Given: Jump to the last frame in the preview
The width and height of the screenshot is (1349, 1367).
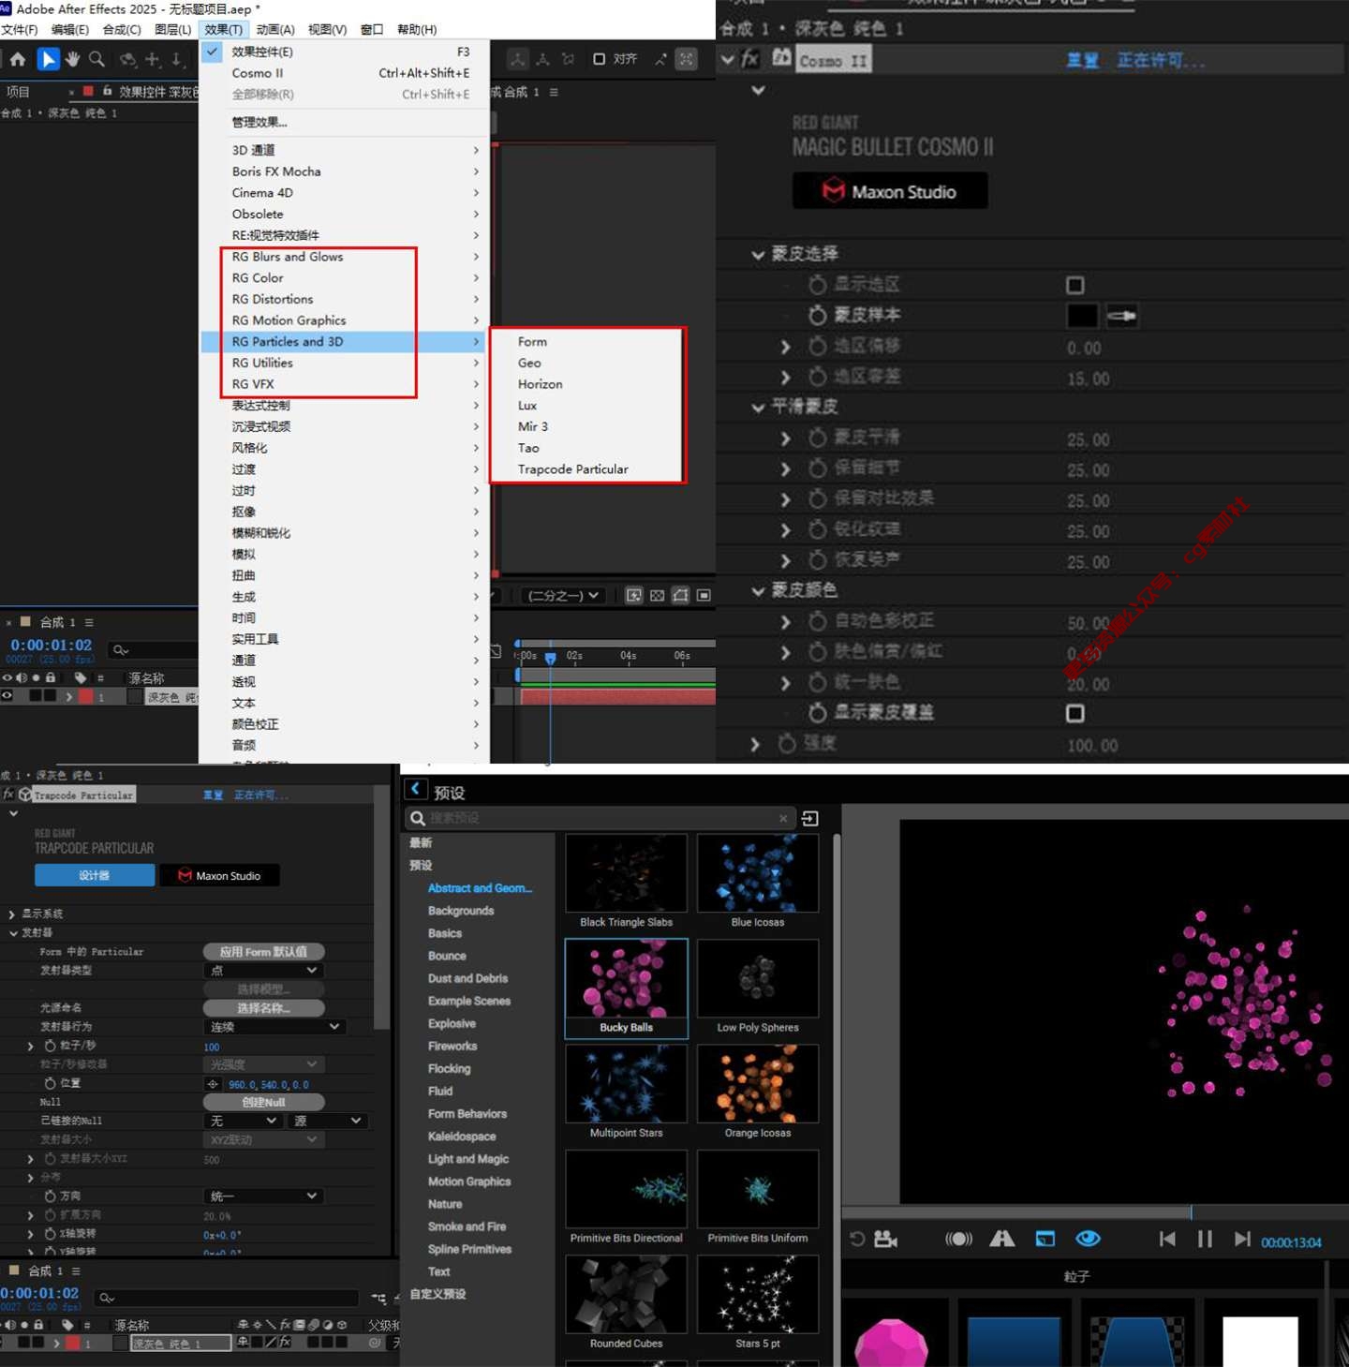Looking at the screenshot, I should (1242, 1239).
